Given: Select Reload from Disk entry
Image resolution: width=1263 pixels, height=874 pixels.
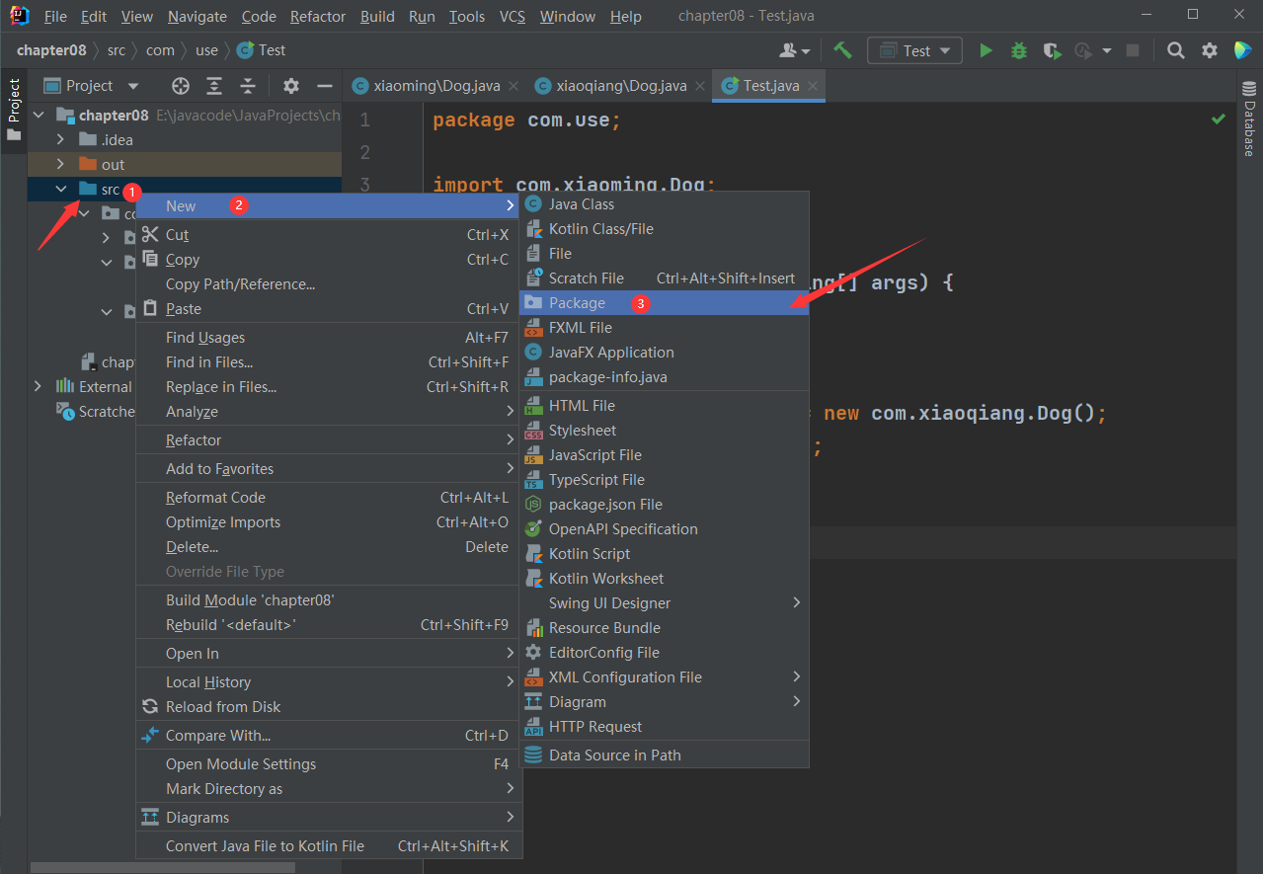Looking at the screenshot, I should click(328, 707).
